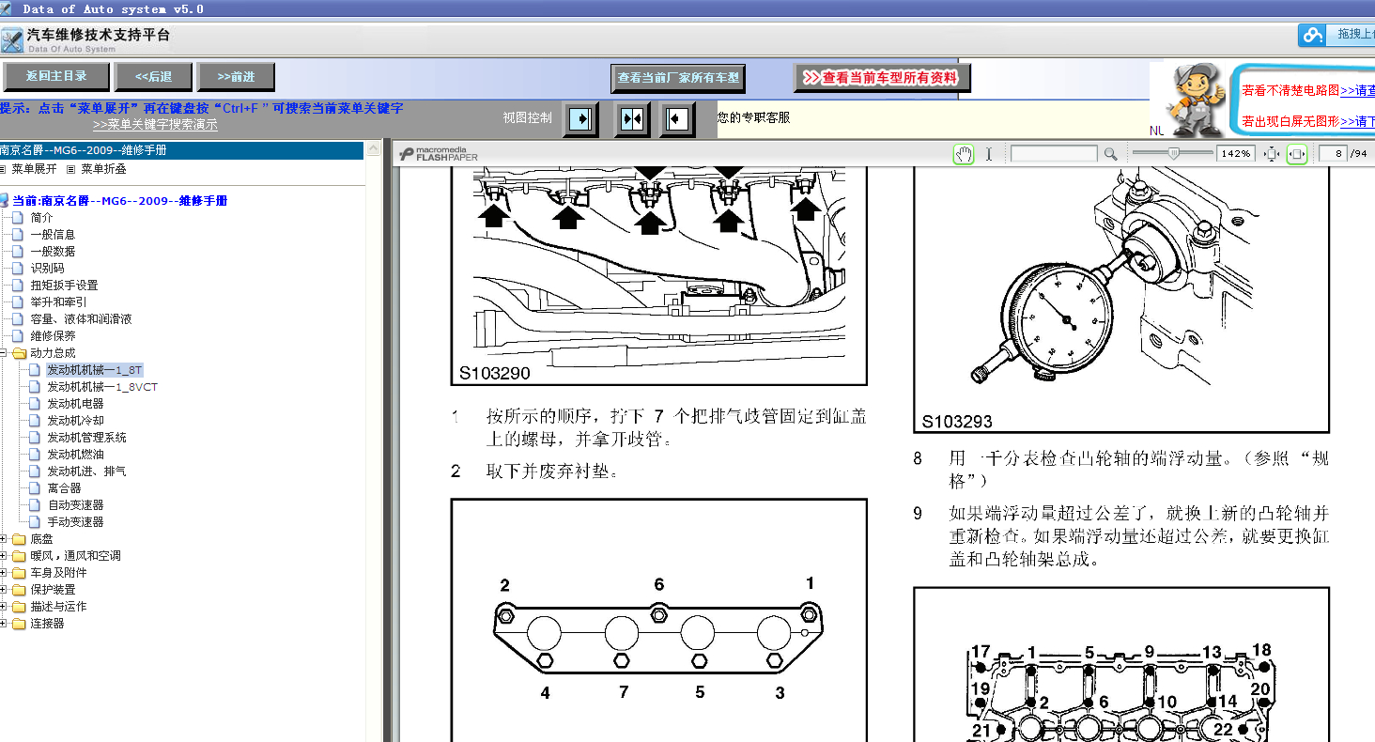Toggle the fit-to-width page view icon
This screenshot has height=742, width=1375.
coord(1297,154)
